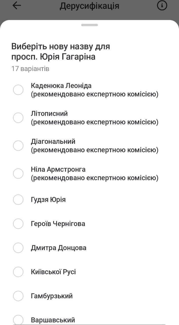Open the info icon in header
The height and width of the screenshot is (325, 179).
(x=162, y=6)
